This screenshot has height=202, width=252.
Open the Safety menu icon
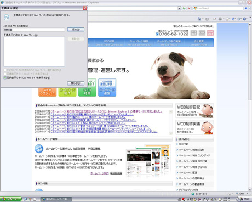click(x=233, y=19)
